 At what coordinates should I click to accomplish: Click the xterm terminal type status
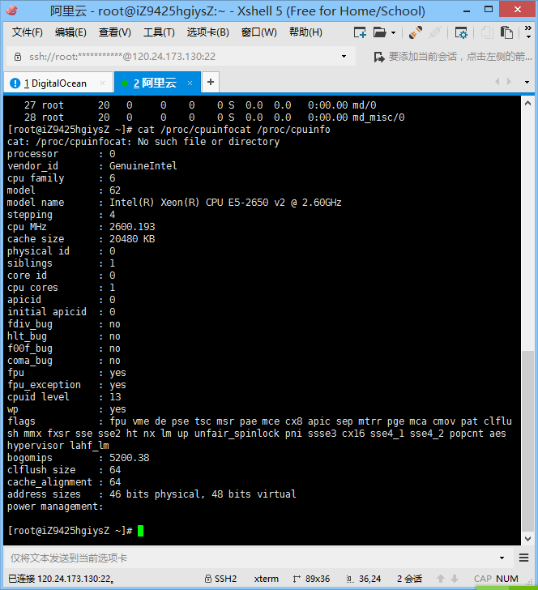[267, 579]
